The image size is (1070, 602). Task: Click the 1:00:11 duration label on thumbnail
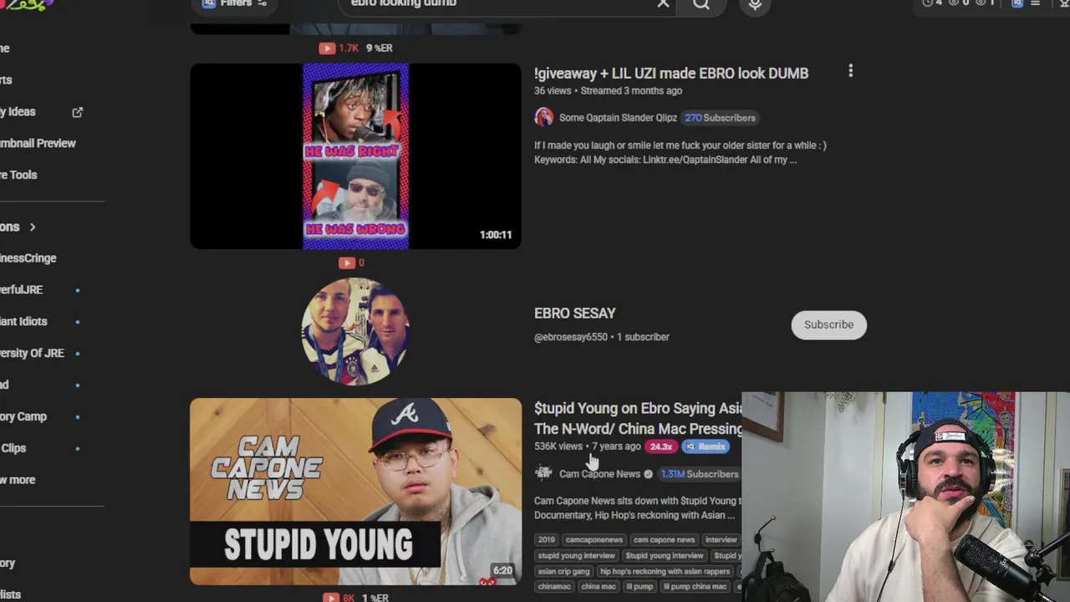coord(496,235)
